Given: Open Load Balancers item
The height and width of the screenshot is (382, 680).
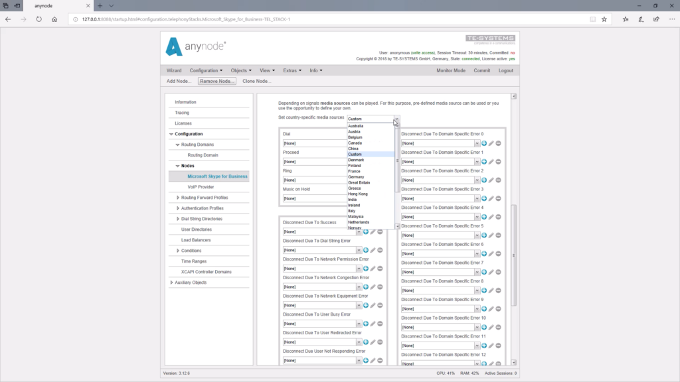Looking at the screenshot, I should 196,240.
